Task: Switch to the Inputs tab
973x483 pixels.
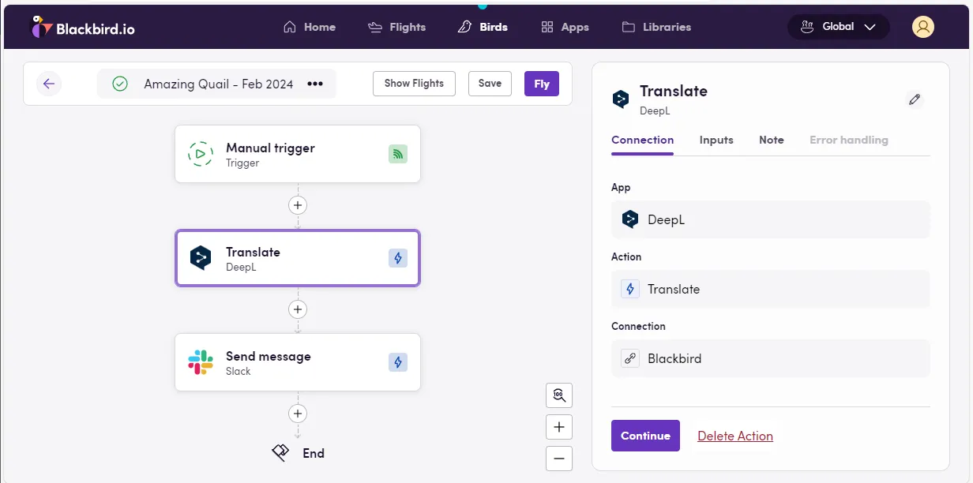Action: pos(716,140)
